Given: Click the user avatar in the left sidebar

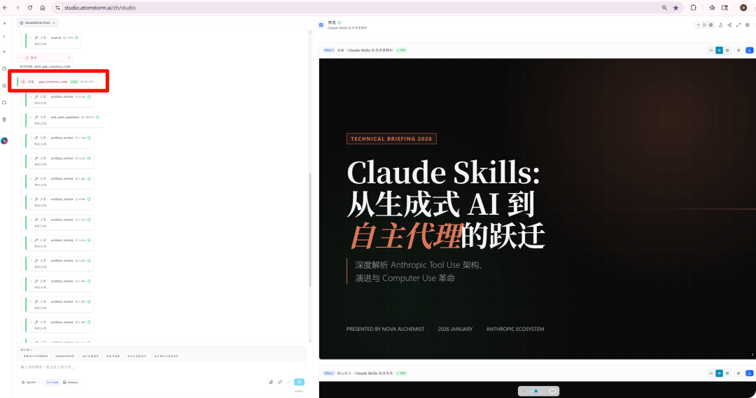Looking at the screenshot, I should click(4, 141).
